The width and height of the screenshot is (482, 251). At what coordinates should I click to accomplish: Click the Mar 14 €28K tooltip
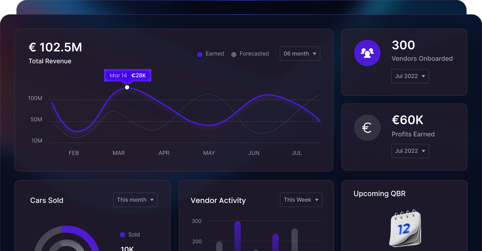127,75
